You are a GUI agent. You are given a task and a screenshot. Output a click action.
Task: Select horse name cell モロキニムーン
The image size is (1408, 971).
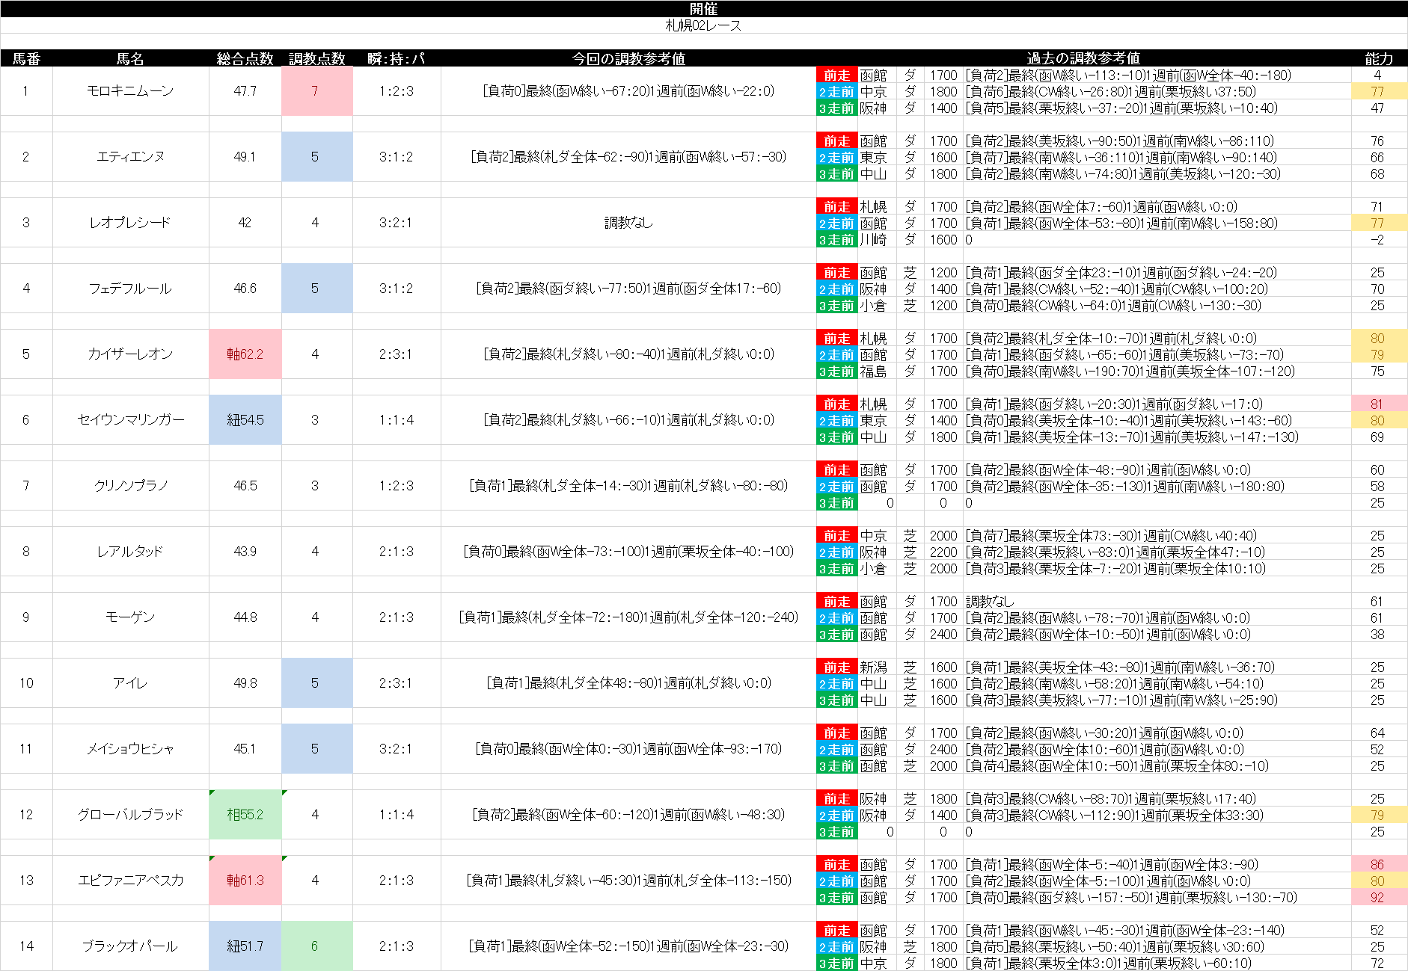point(130,91)
